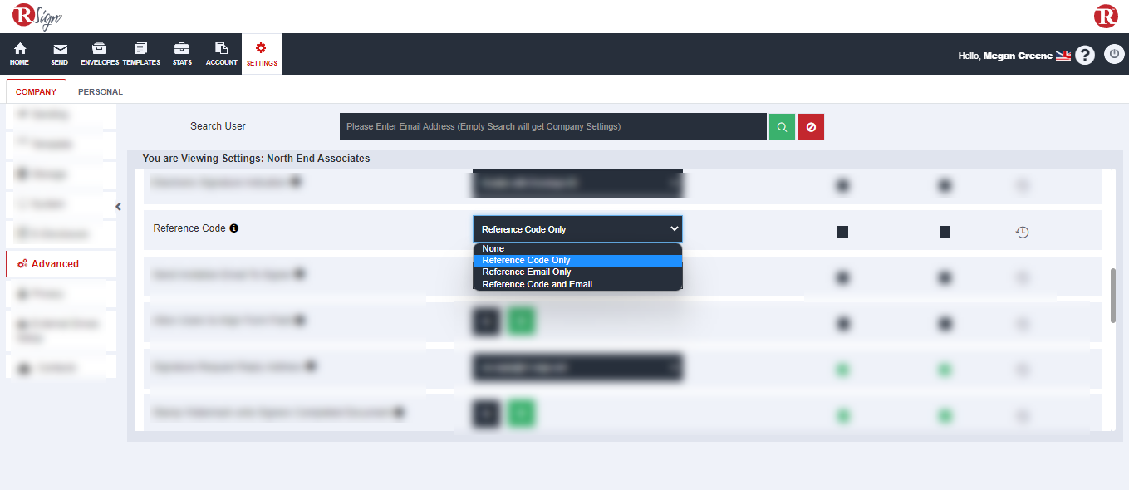This screenshot has width=1129, height=490.
Task: Choose 'Reference Code and Email' option
Action: coord(537,284)
